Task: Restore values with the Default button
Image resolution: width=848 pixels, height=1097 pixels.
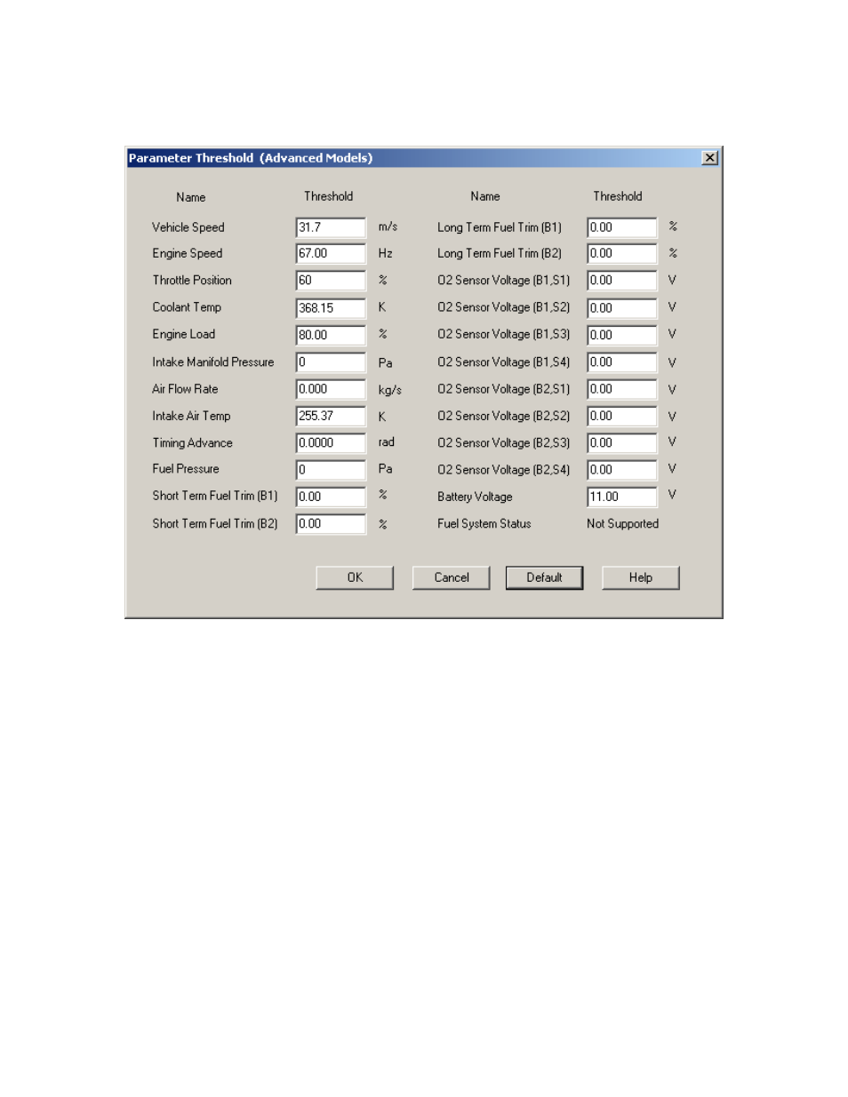Action: pyautogui.click(x=544, y=577)
